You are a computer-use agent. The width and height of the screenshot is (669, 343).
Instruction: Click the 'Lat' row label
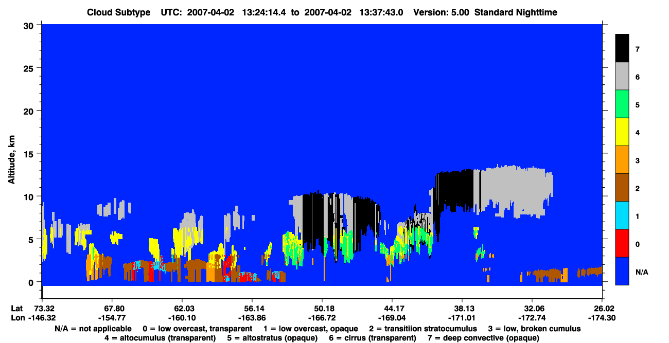(x=16, y=308)
